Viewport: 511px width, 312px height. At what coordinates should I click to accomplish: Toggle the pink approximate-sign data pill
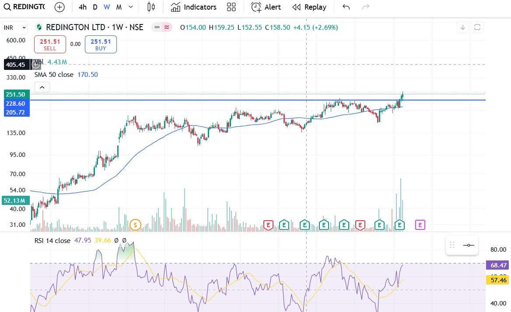point(167,28)
